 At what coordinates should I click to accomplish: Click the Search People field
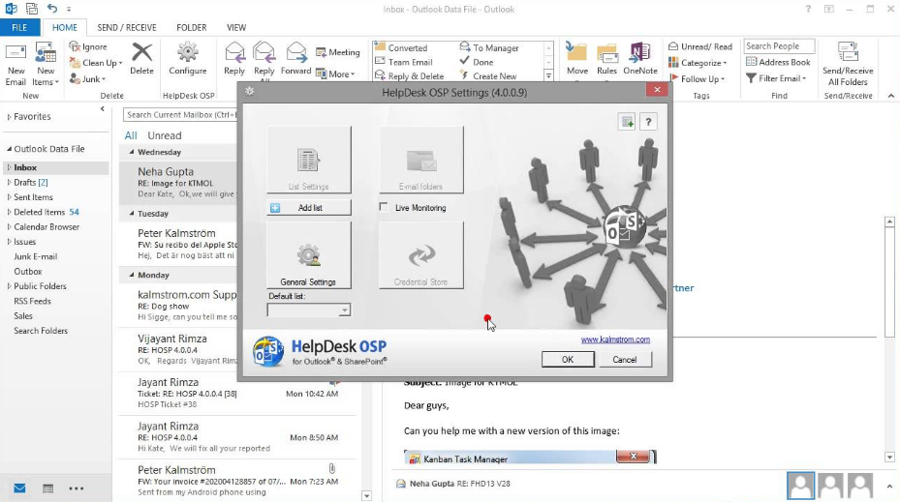point(780,45)
